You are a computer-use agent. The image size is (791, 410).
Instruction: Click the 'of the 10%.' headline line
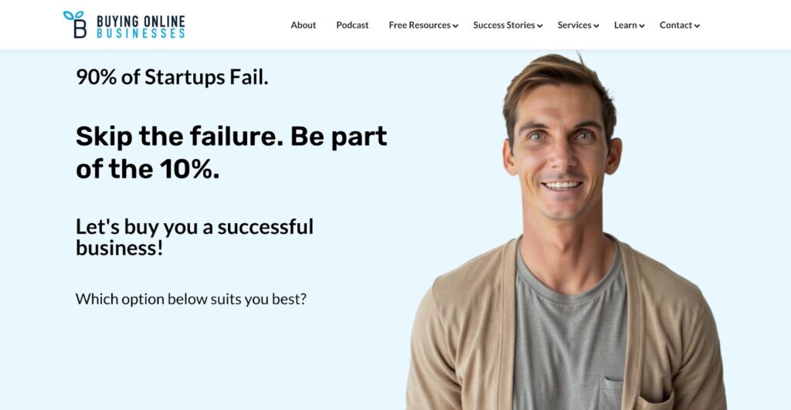click(148, 169)
